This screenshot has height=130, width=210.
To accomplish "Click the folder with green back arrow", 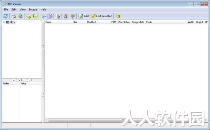I will tap(35, 16).
